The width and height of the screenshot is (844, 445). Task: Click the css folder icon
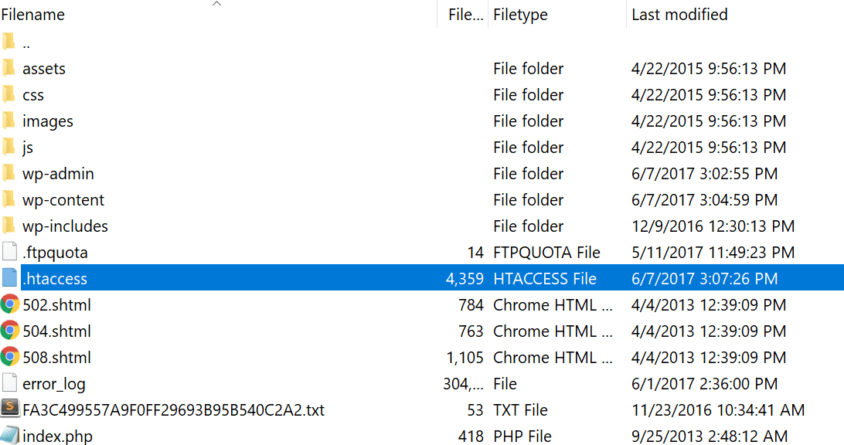11,94
